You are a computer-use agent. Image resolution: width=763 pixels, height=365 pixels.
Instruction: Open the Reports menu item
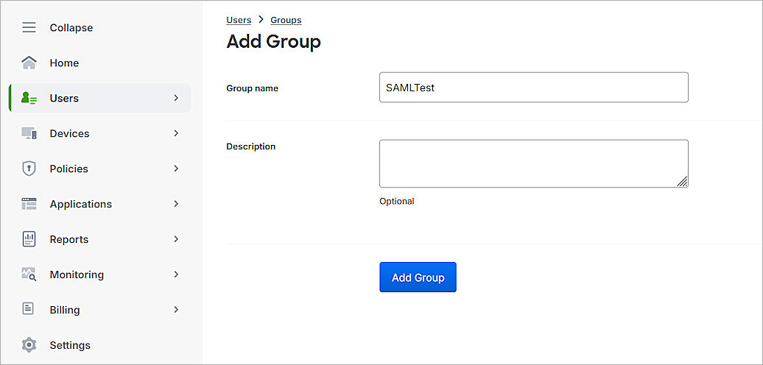click(69, 239)
